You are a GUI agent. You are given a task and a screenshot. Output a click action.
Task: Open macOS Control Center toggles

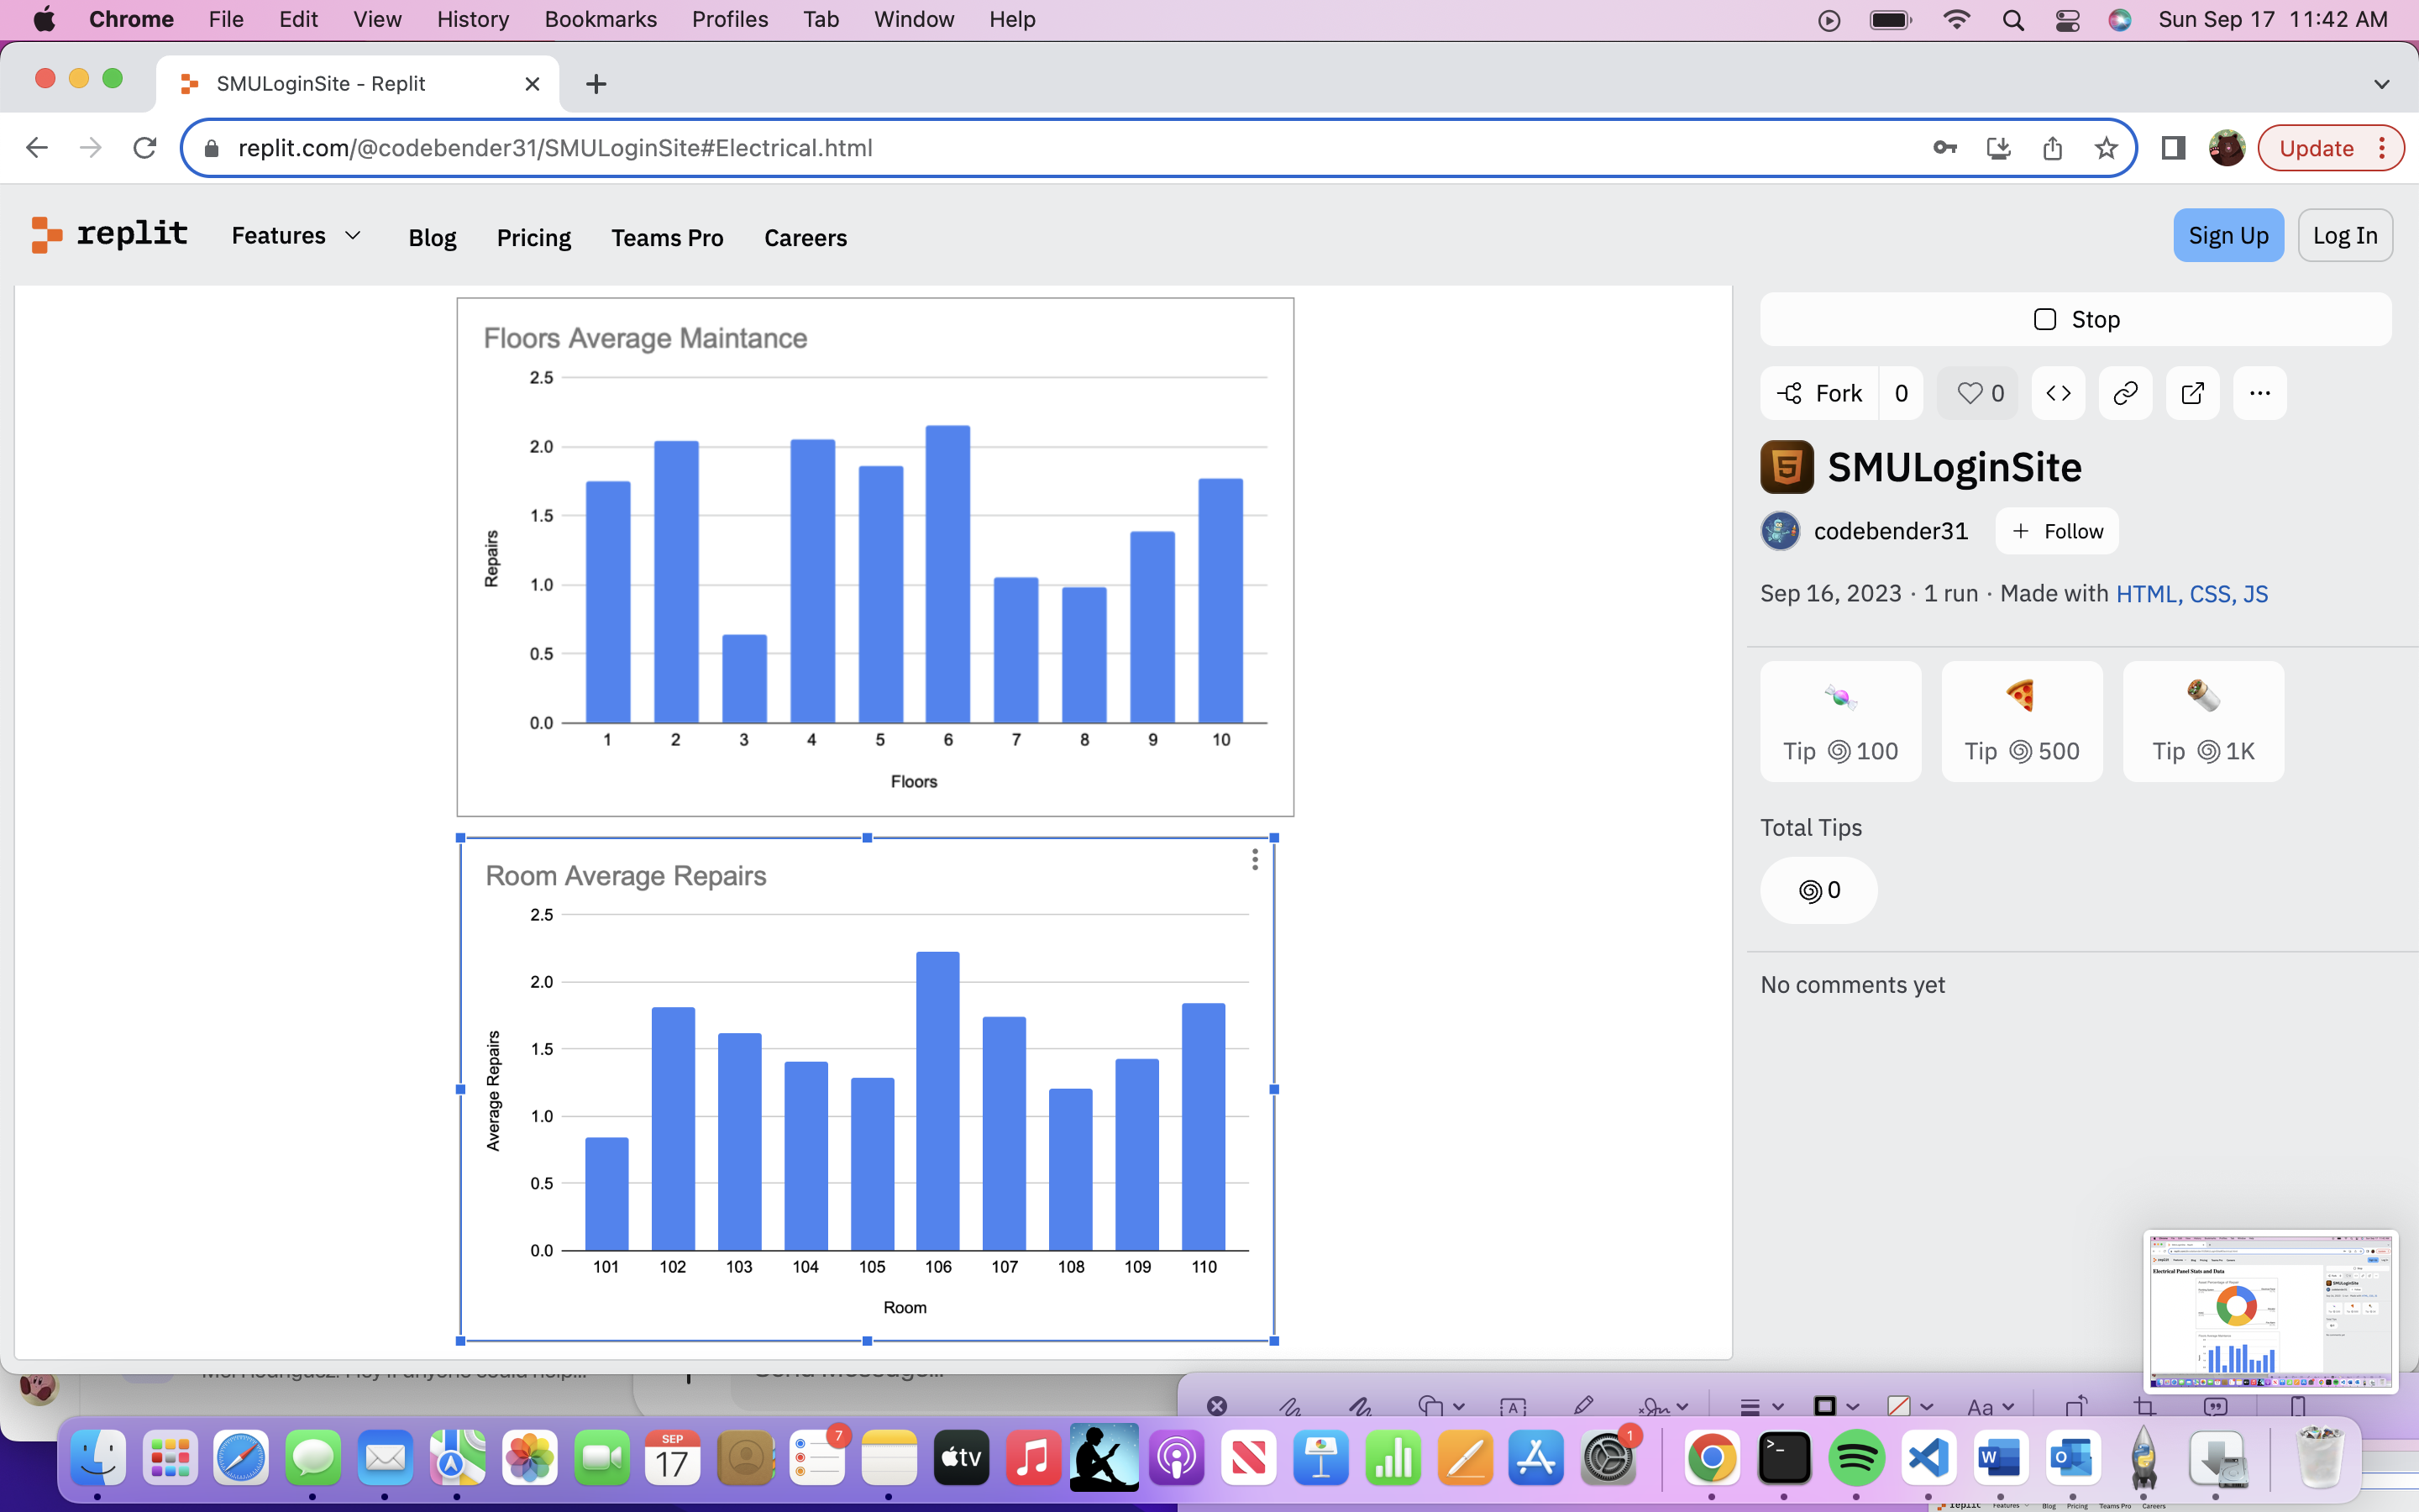2067,20
